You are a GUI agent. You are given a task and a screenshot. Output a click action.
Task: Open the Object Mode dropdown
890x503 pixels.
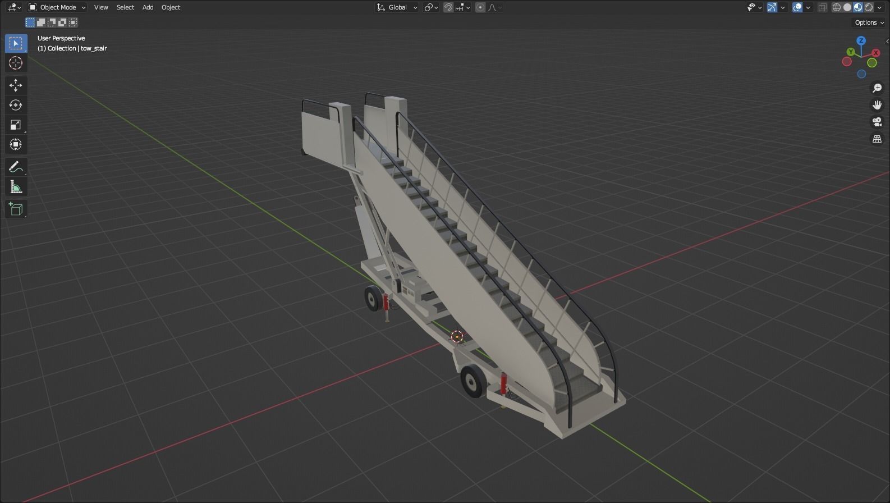57,7
